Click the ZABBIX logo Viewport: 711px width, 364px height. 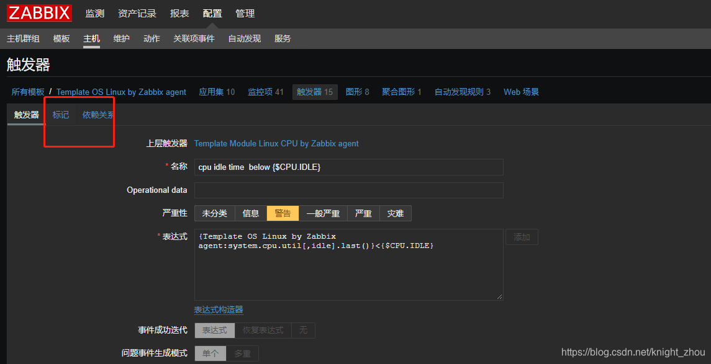coord(40,13)
